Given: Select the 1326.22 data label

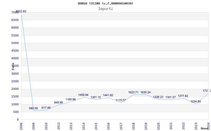Looking at the screenshot, I should coord(158,97).
